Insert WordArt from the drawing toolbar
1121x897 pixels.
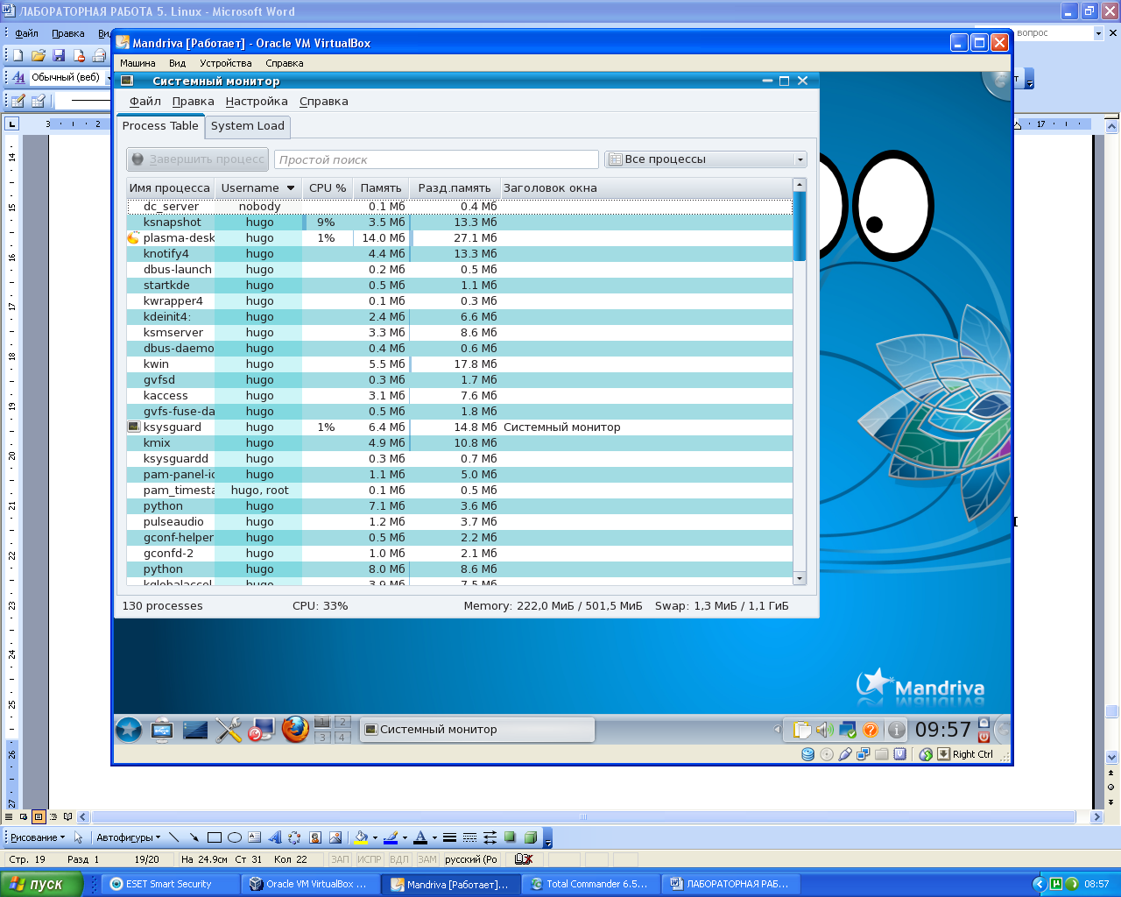click(x=274, y=837)
